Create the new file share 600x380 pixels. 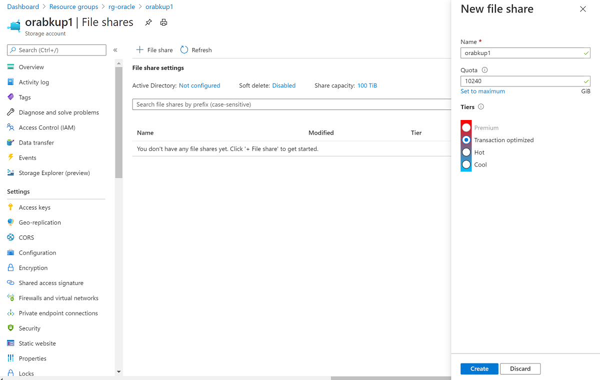pyautogui.click(x=478, y=368)
